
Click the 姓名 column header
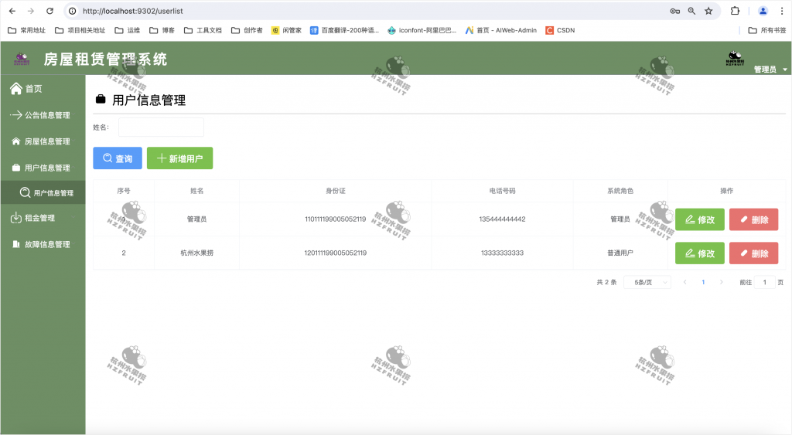click(197, 191)
